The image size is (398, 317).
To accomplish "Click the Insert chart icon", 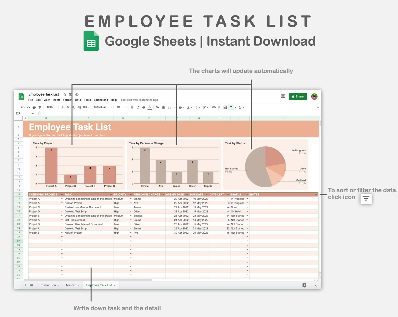I will pos(225,107).
